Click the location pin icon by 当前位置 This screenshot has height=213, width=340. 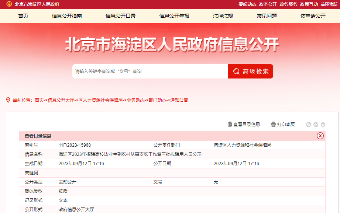point(8,100)
